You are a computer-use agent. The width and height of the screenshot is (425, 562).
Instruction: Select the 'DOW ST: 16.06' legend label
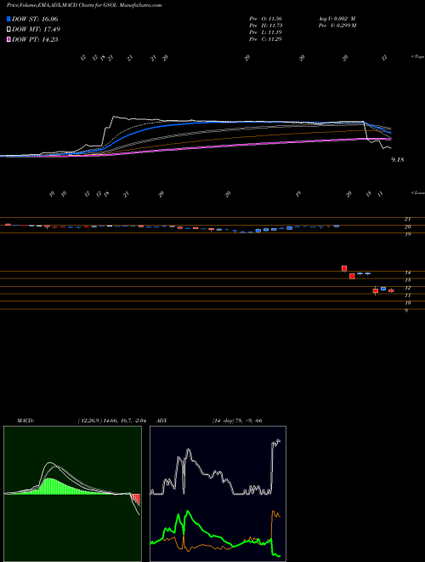[35, 20]
